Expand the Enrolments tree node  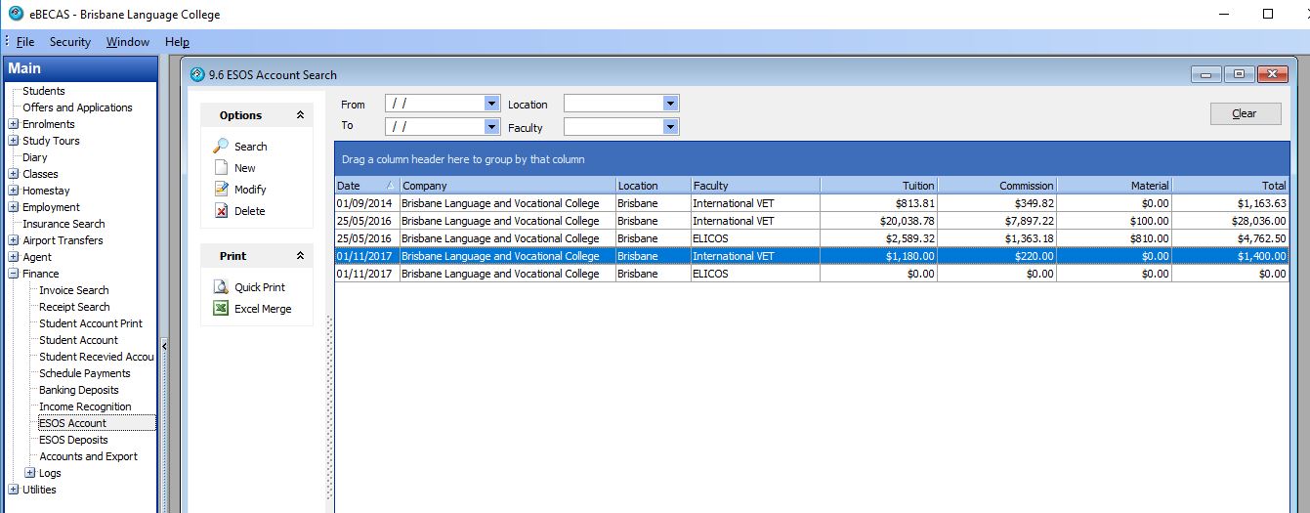[x=13, y=124]
